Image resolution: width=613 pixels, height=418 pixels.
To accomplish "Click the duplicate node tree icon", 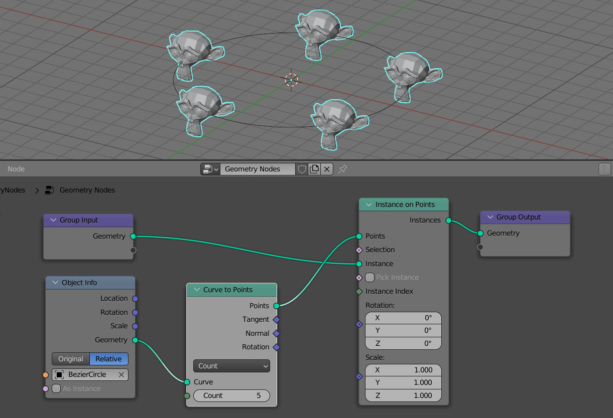I will [x=314, y=169].
